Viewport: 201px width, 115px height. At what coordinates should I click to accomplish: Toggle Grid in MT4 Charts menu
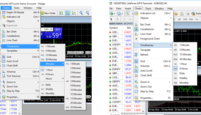click(x=153, y=61)
